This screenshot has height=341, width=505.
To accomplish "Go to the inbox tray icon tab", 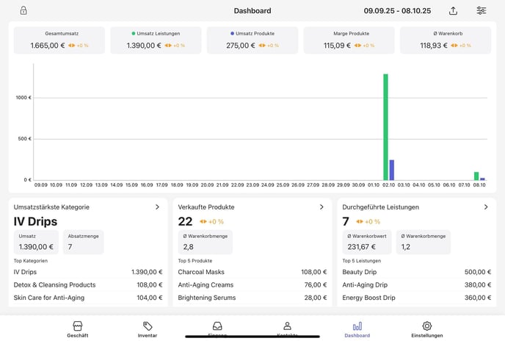I will point(217,327).
